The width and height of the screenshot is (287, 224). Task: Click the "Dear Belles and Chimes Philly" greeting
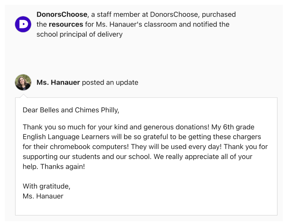71,110
